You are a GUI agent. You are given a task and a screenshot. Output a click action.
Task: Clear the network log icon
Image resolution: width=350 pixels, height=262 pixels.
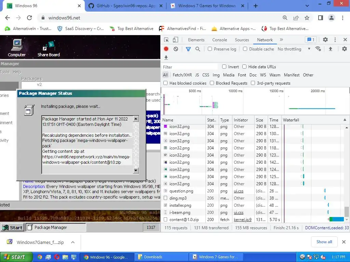pos(176,49)
